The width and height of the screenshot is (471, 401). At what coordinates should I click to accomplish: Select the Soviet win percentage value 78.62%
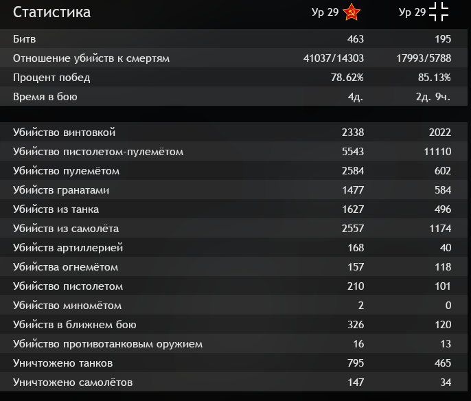coord(347,78)
